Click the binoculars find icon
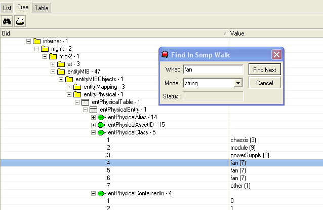323x210 pixels. [7, 21]
